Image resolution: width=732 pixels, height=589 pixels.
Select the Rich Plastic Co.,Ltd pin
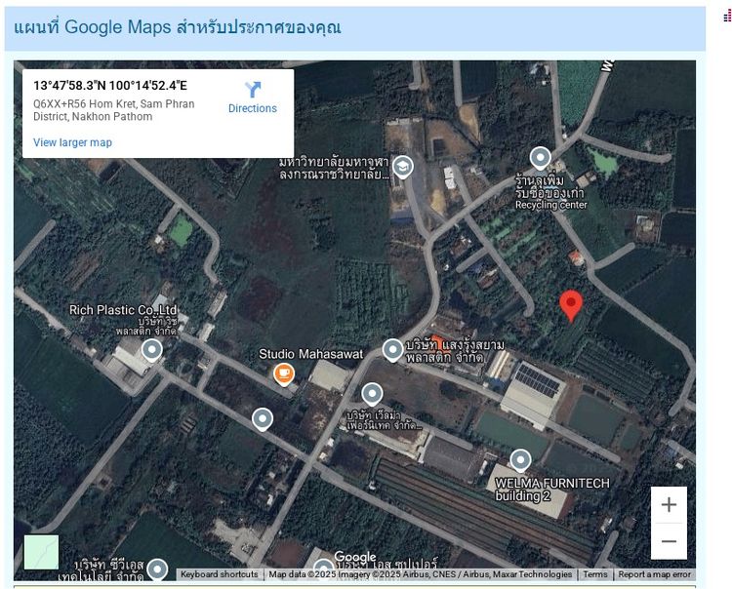click(x=151, y=351)
